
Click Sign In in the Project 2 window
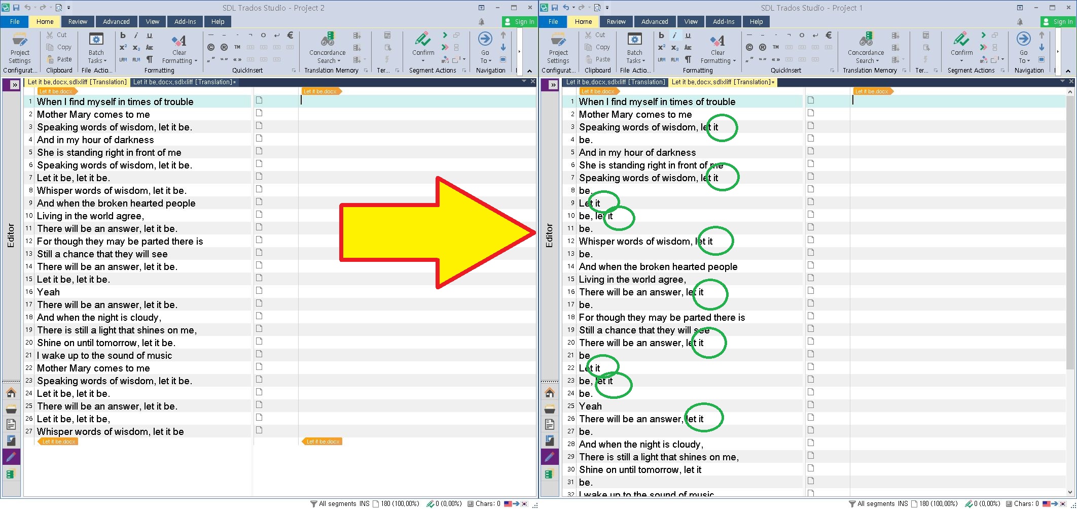click(519, 22)
